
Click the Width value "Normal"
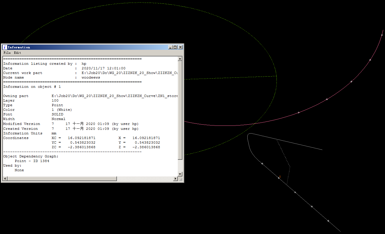tap(59, 119)
